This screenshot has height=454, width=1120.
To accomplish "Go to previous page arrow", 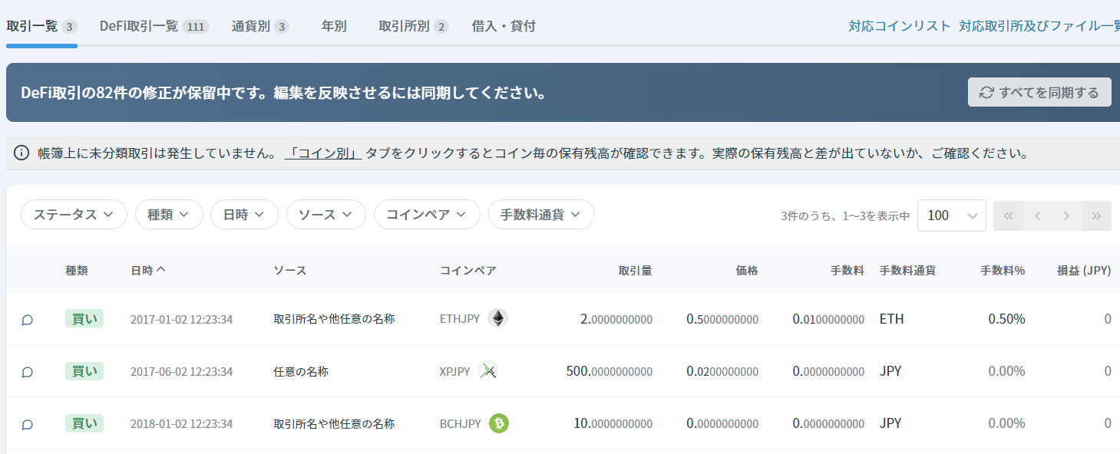I will (1037, 215).
